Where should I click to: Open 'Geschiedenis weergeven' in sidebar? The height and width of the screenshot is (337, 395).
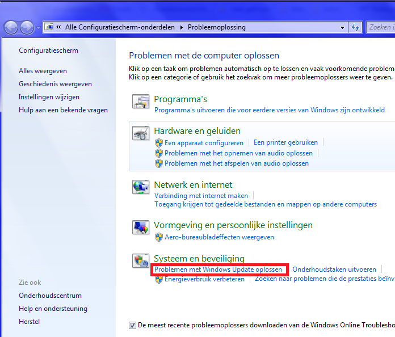point(55,84)
